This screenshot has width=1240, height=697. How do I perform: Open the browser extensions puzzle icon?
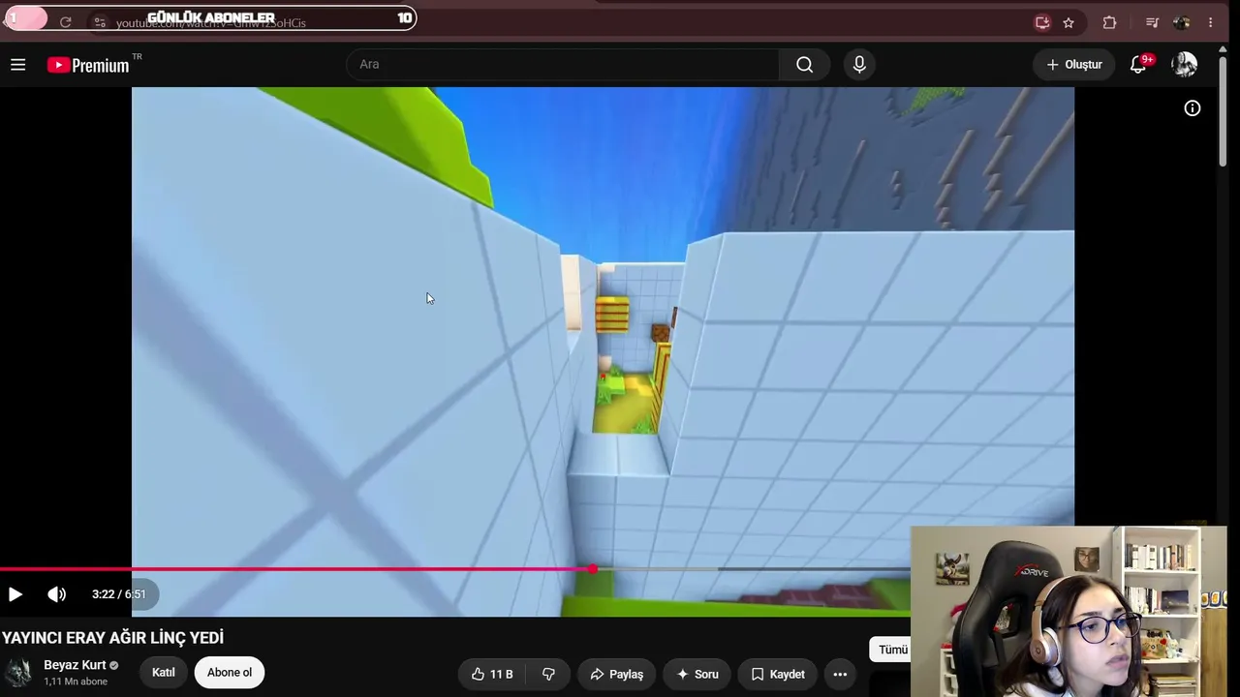pyautogui.click(x=1110, y=22)
